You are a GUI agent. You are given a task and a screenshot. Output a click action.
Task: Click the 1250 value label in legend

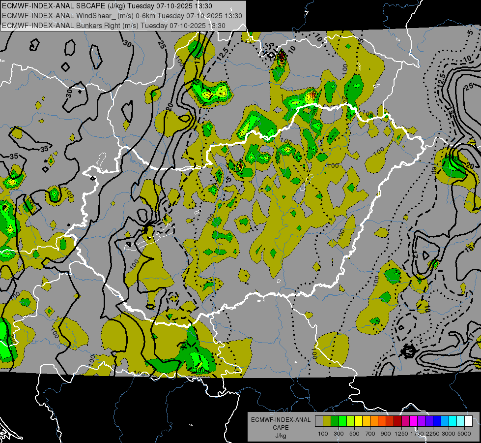(x=401, y=433)
